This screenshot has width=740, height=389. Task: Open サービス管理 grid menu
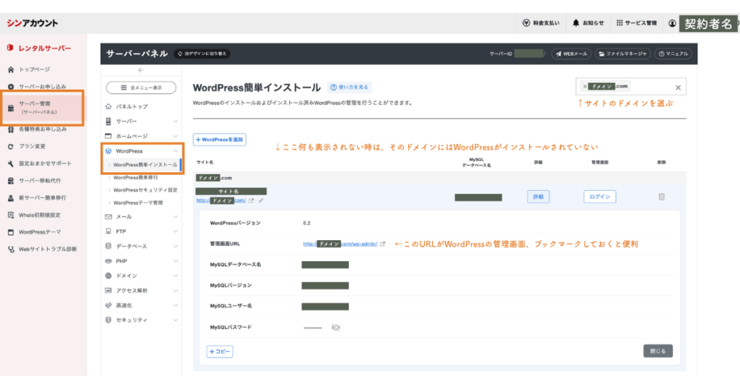[636, 22]
